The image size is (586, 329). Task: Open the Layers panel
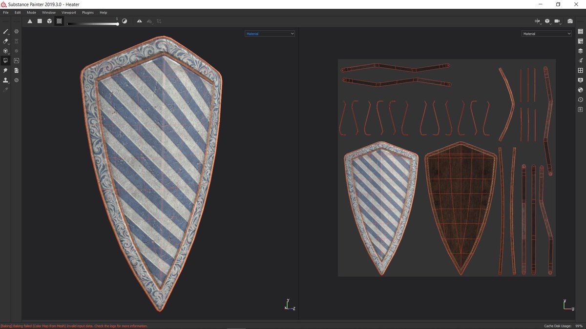tap(581, 51)
